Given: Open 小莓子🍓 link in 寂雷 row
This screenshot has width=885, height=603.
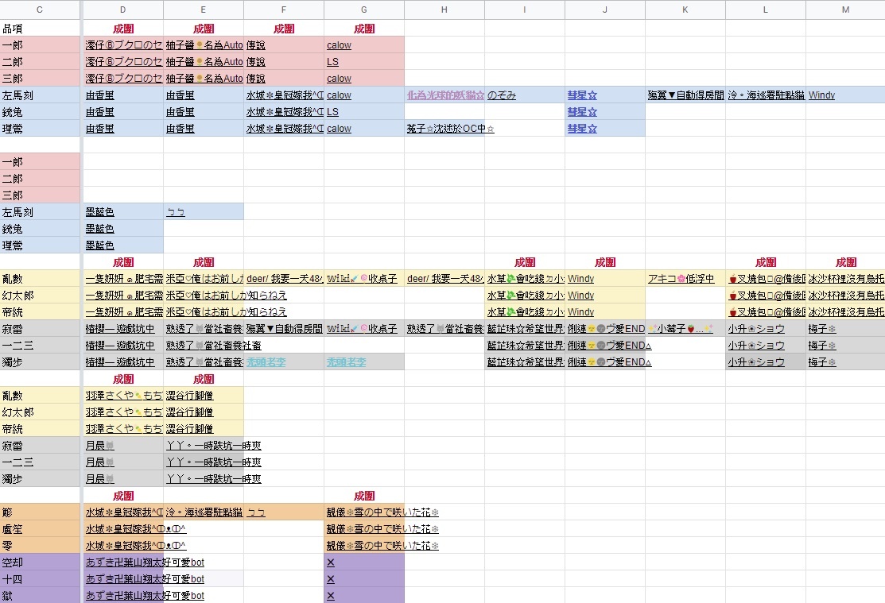Looking at the screenshot, I should 680,329.
